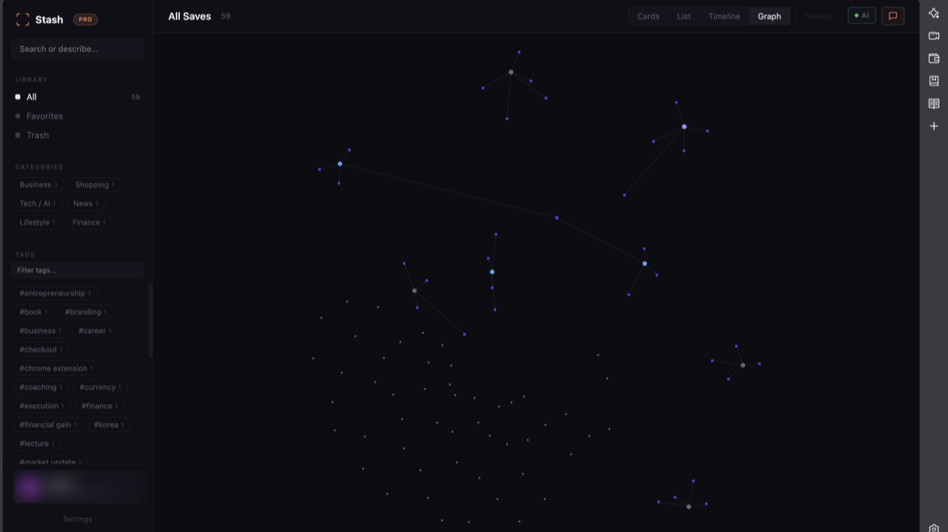Switch to Cards view

point(648,16)
